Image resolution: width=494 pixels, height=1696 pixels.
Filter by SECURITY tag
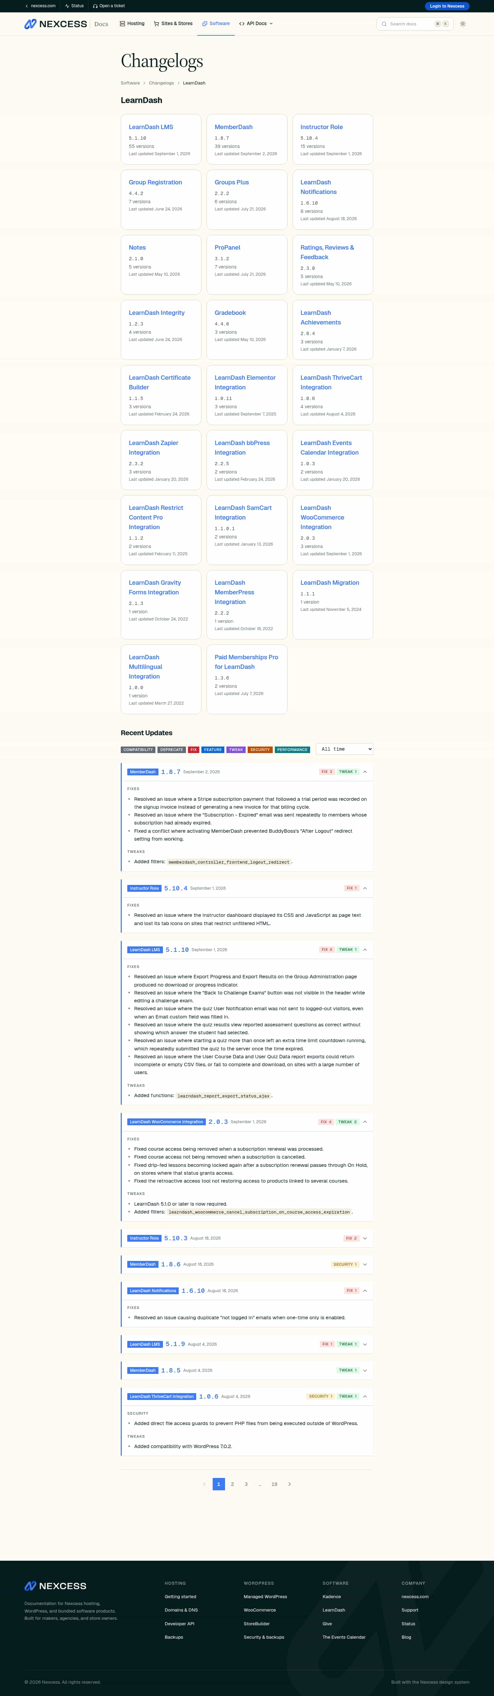[260, 749]
